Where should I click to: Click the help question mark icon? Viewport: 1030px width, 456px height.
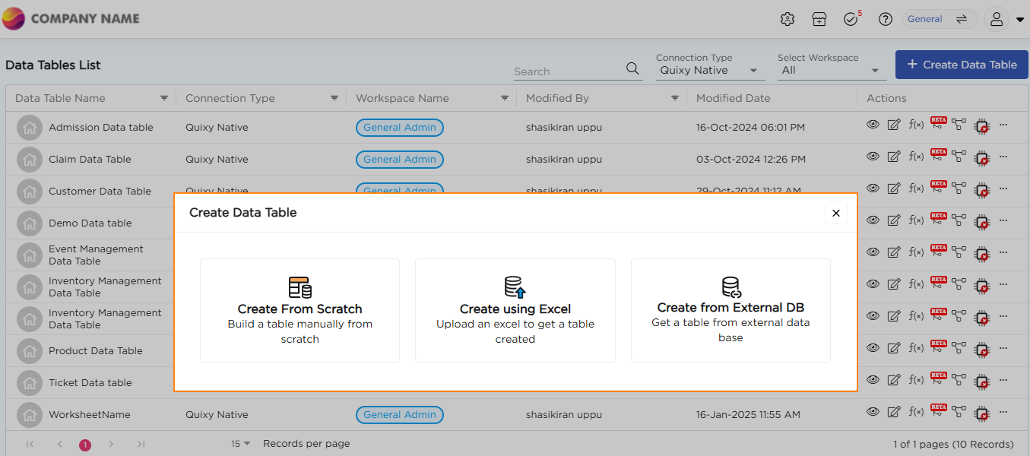tap(885, 19)
